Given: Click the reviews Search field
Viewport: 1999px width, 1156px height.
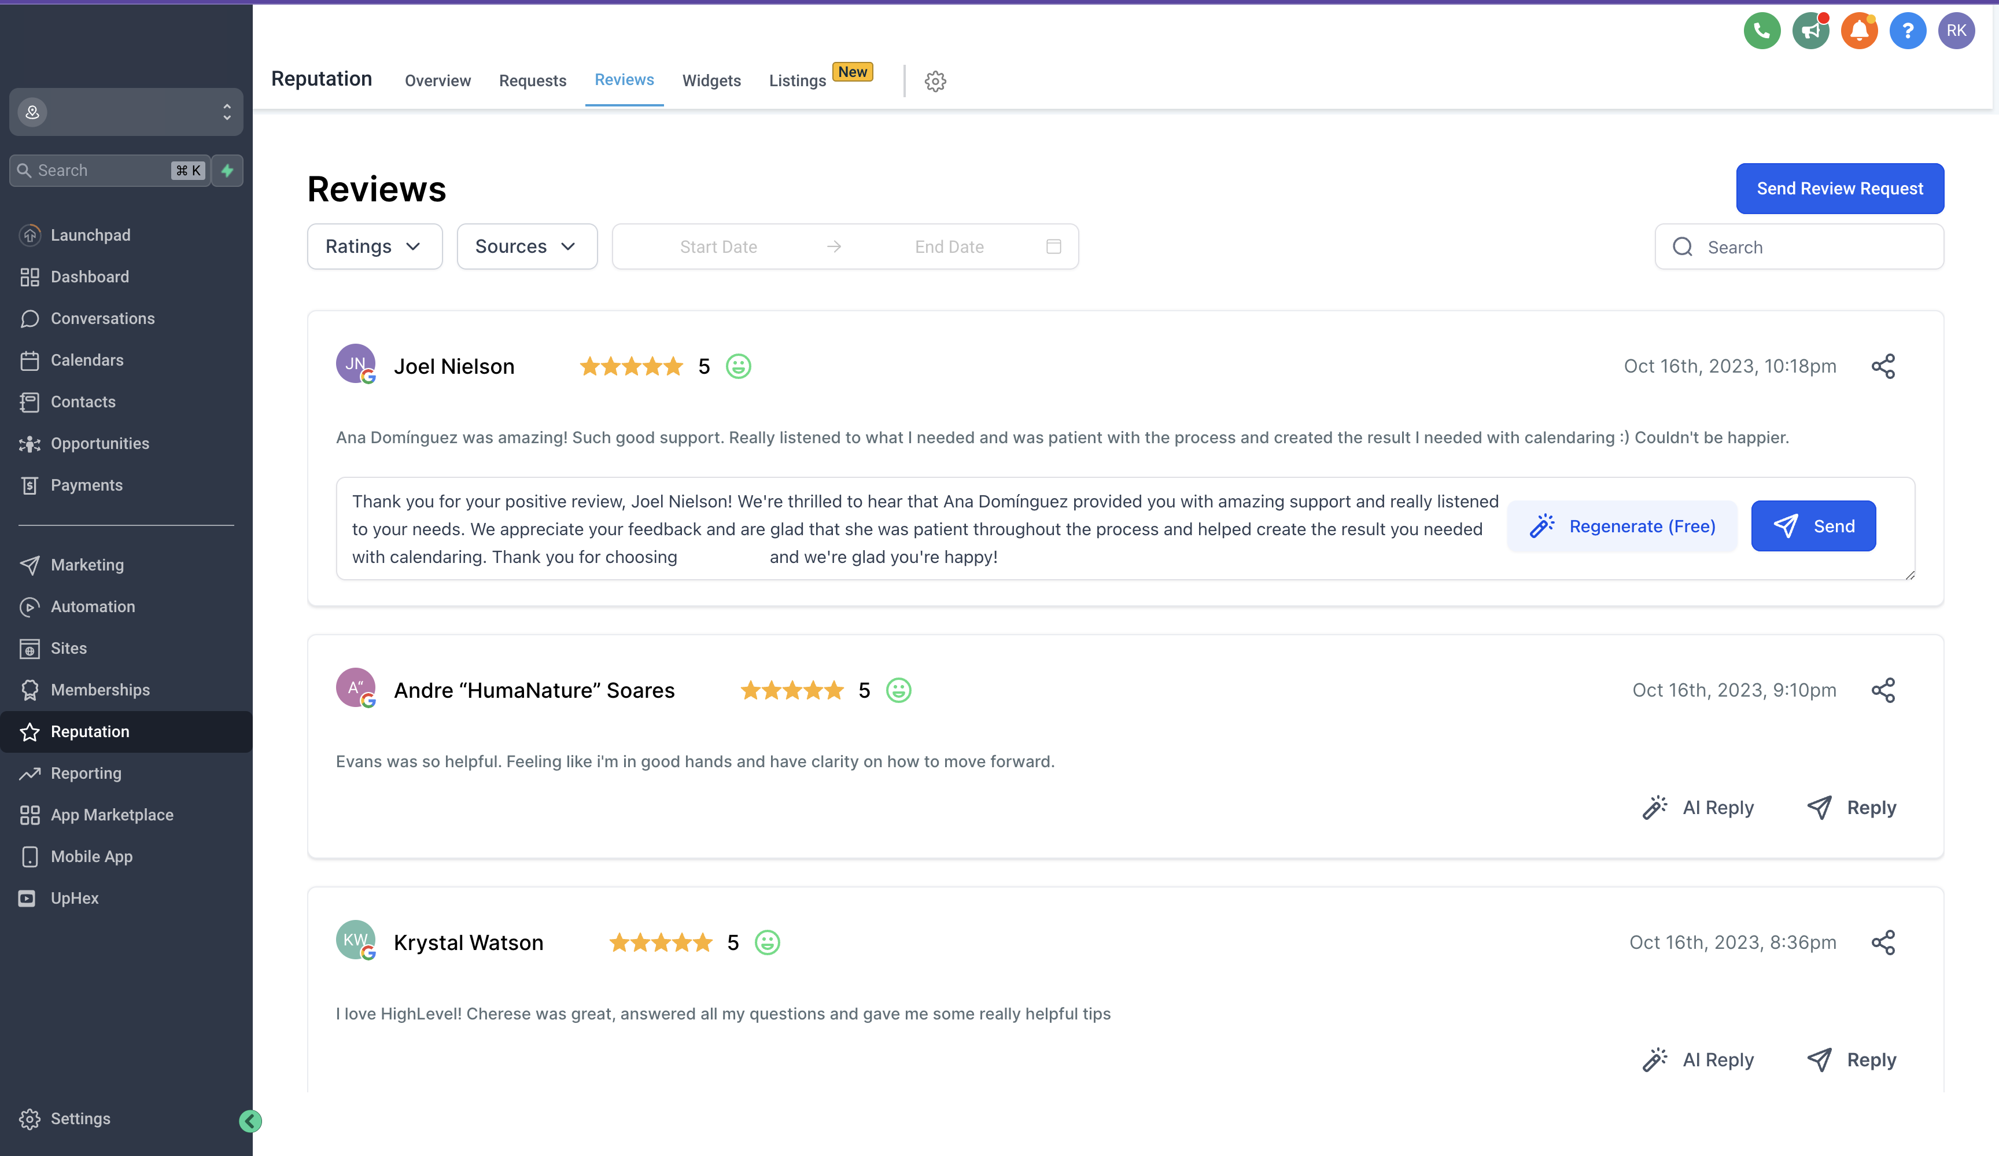Looking at the screenshot, I should (1799, 246).
